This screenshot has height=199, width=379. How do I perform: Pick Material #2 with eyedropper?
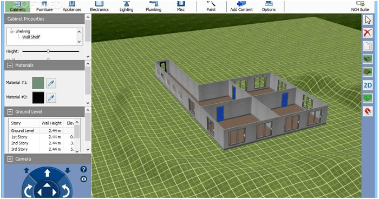point(51,97)
